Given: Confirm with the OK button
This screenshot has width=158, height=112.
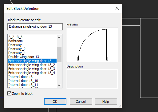Looking at the screenshot, I should click(55, 102).
